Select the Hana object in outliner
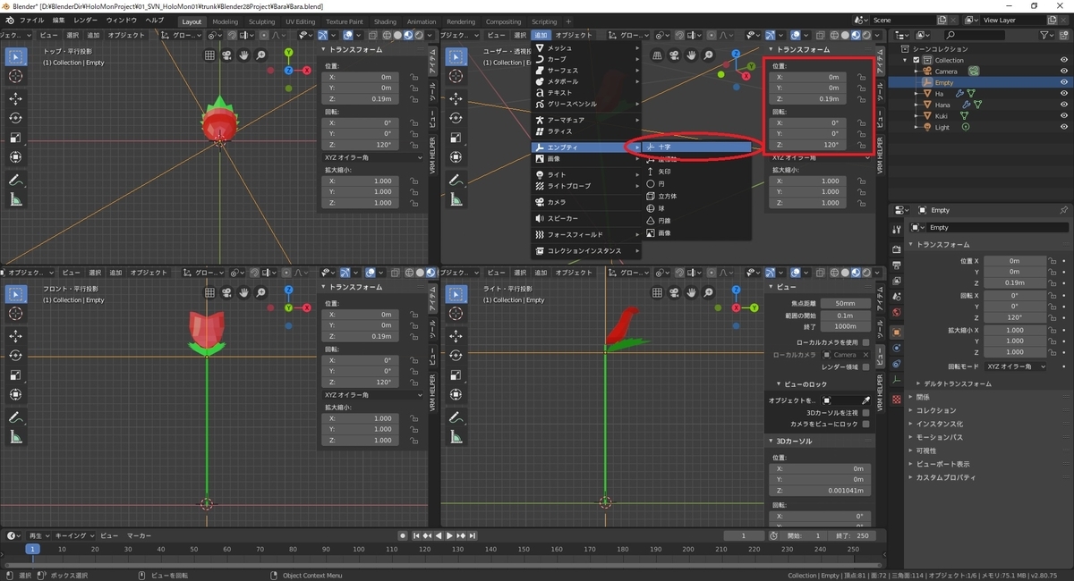The height and width of the screenshot is (581, 1074). coord(943,105)
